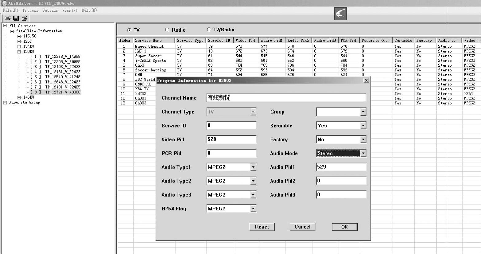Image resolution: width=481 pixels, height=254 pixels.
Task: Select transponder TP_12401_V_22425
Action: click(63, 87)
